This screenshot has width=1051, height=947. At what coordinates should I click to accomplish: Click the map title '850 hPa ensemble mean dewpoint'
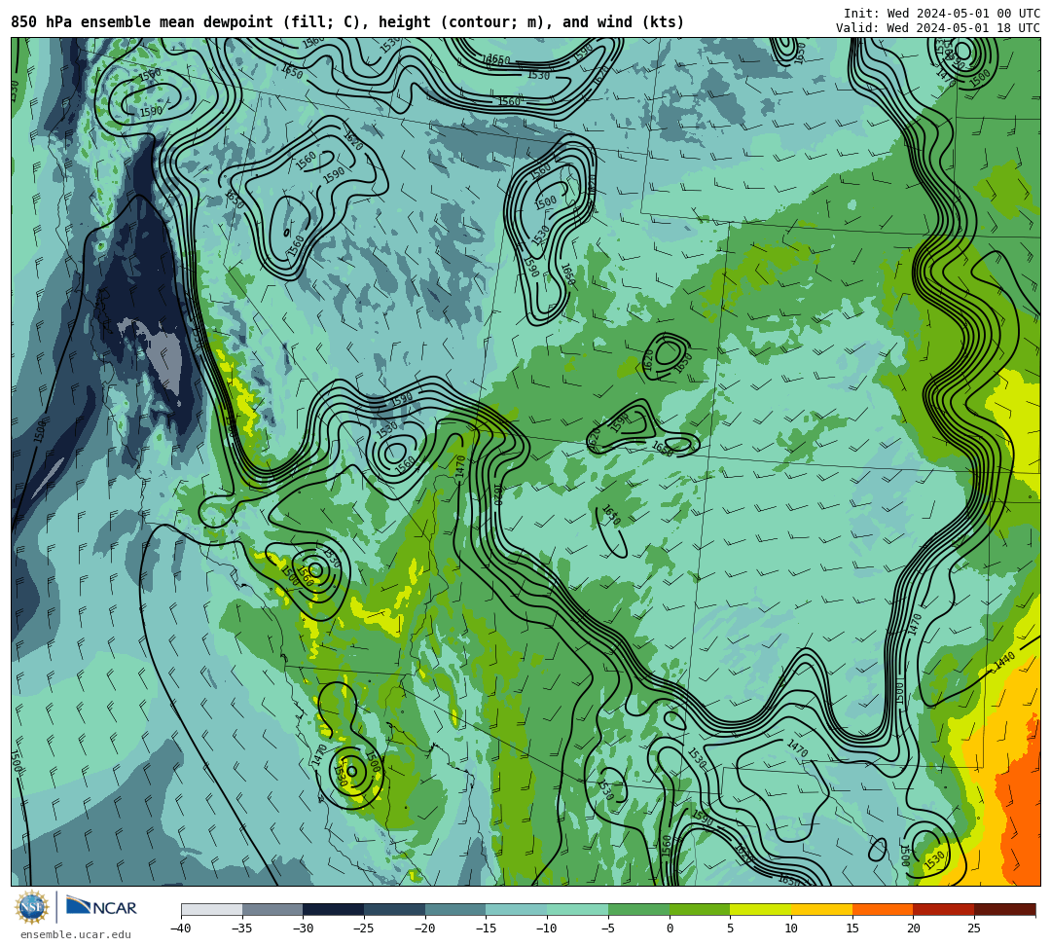coord(142,22)
